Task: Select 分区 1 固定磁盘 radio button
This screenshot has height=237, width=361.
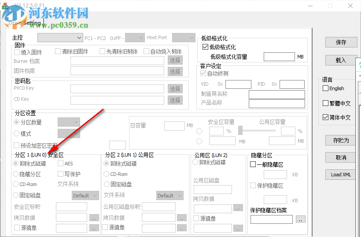Action: pos(16,195)
